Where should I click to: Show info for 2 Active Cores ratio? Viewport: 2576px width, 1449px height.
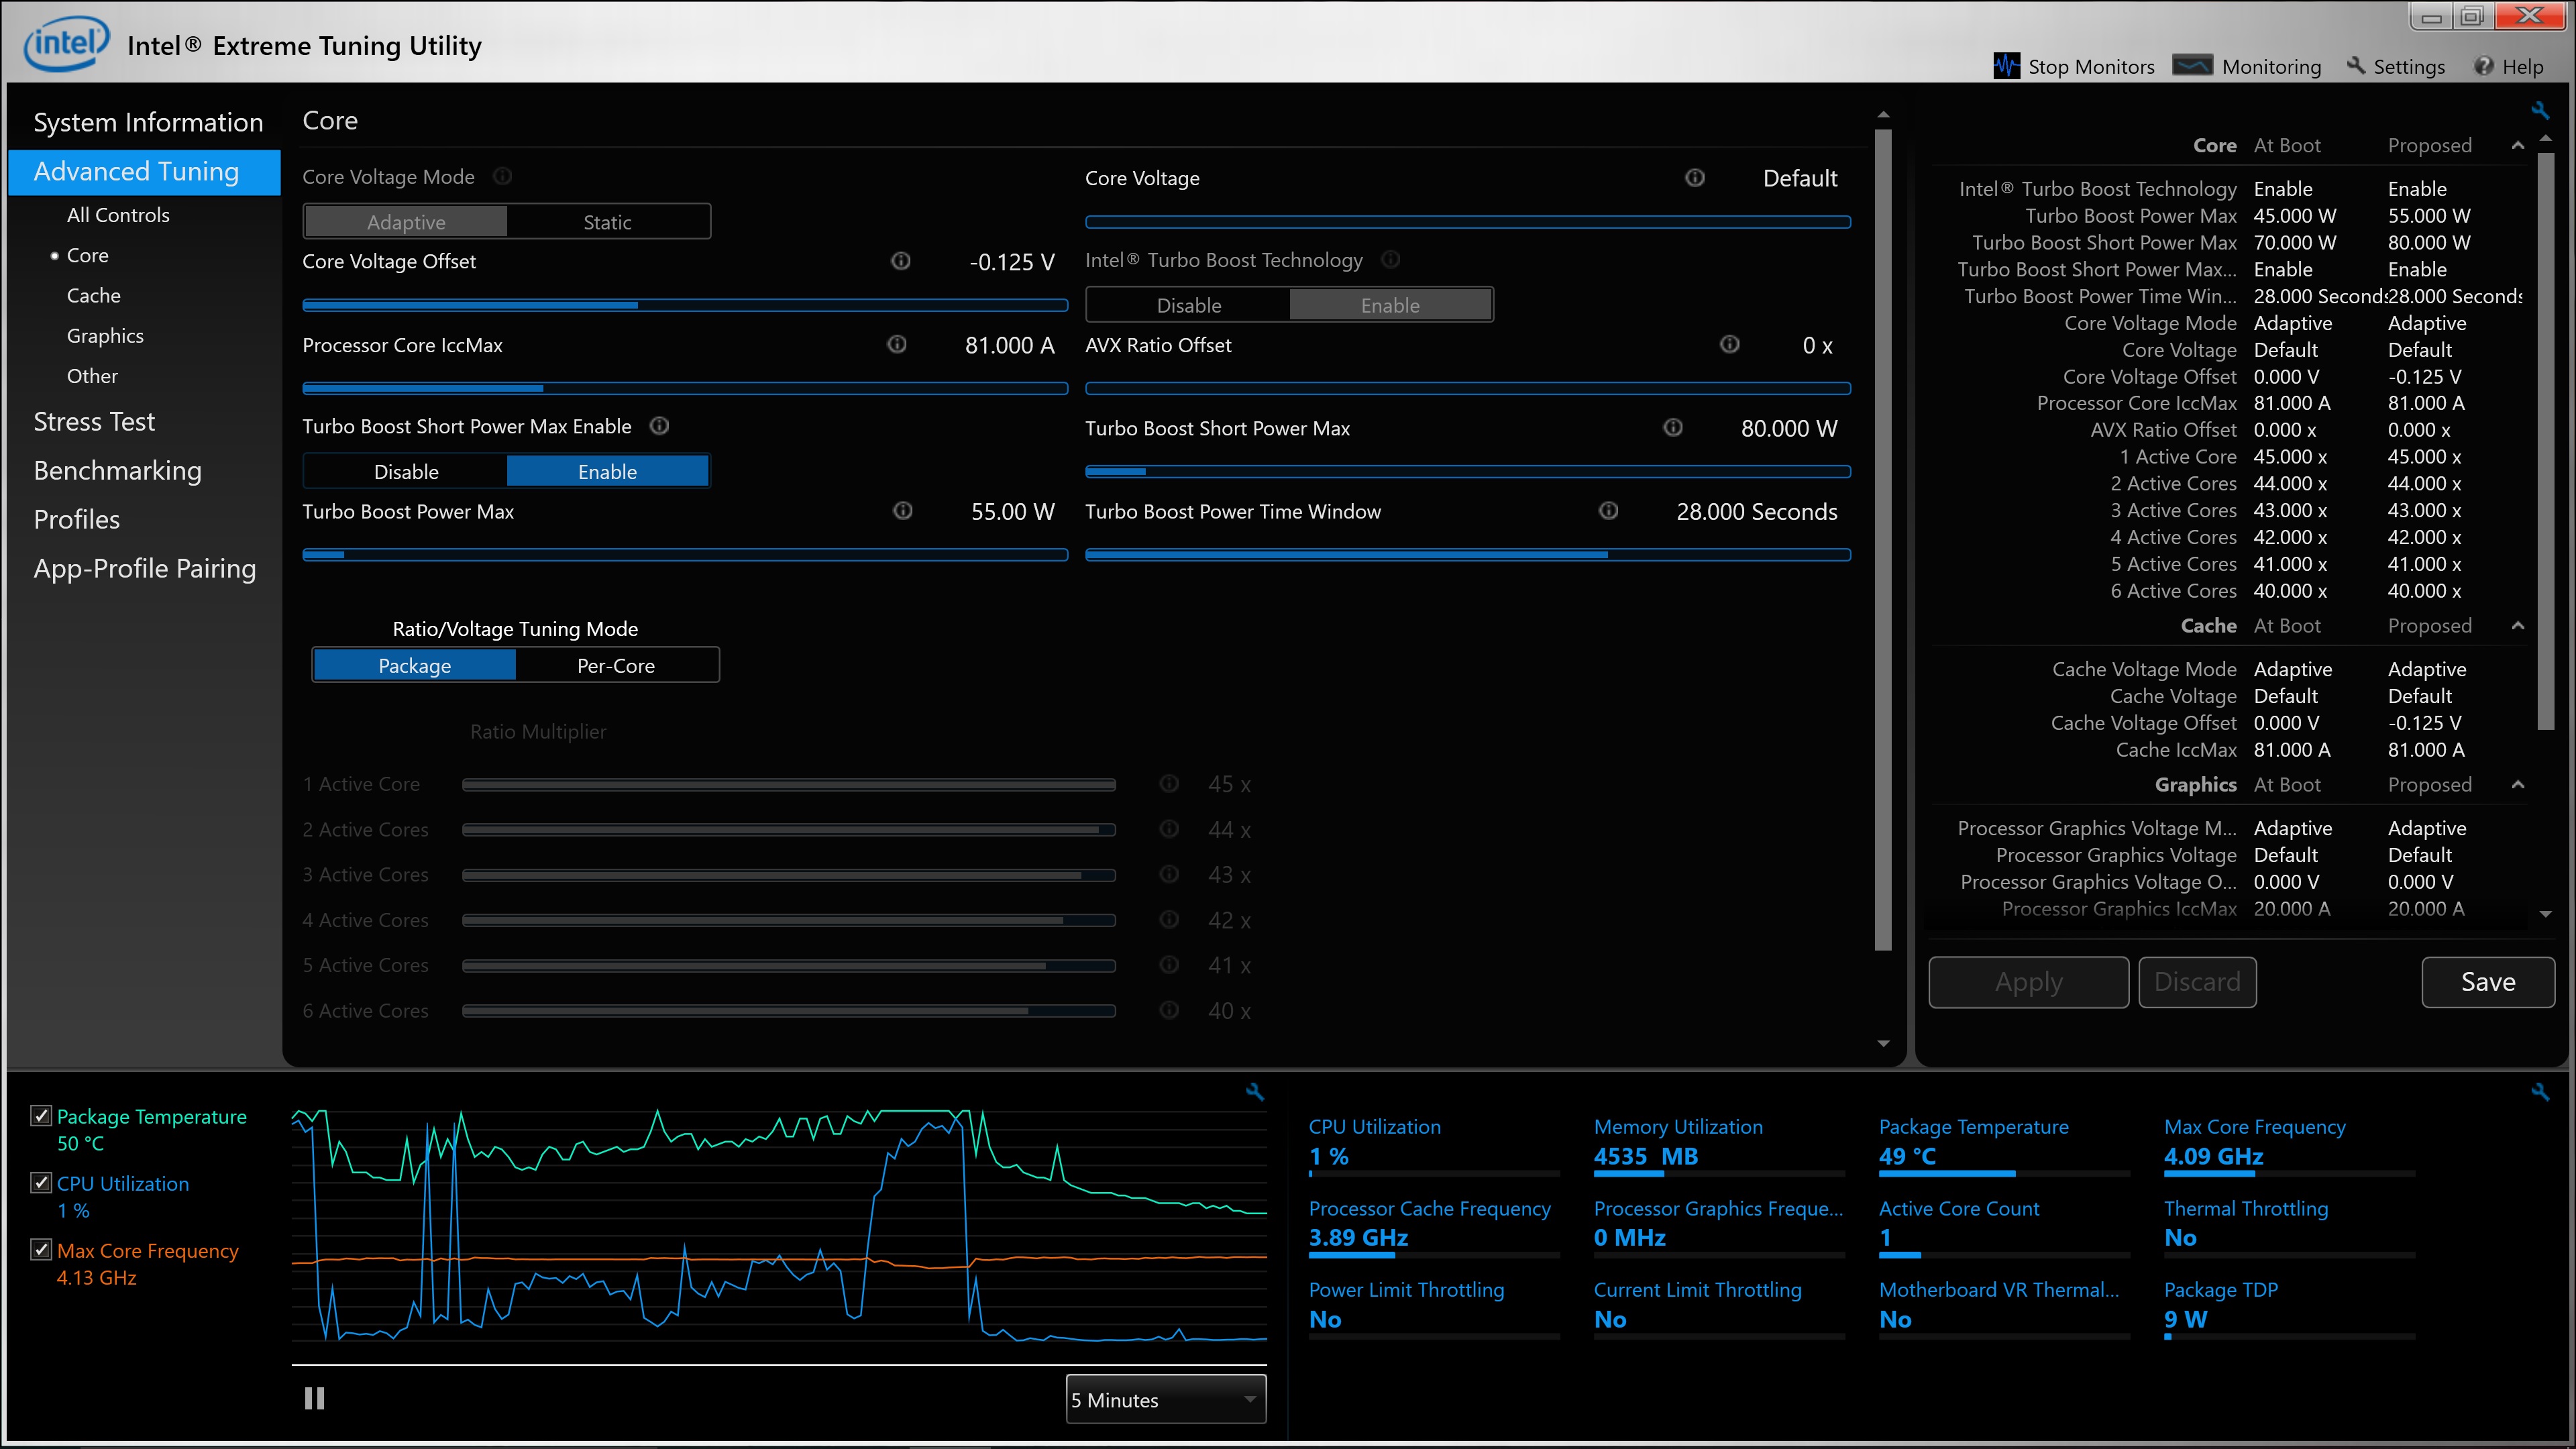pos(1169,829)
